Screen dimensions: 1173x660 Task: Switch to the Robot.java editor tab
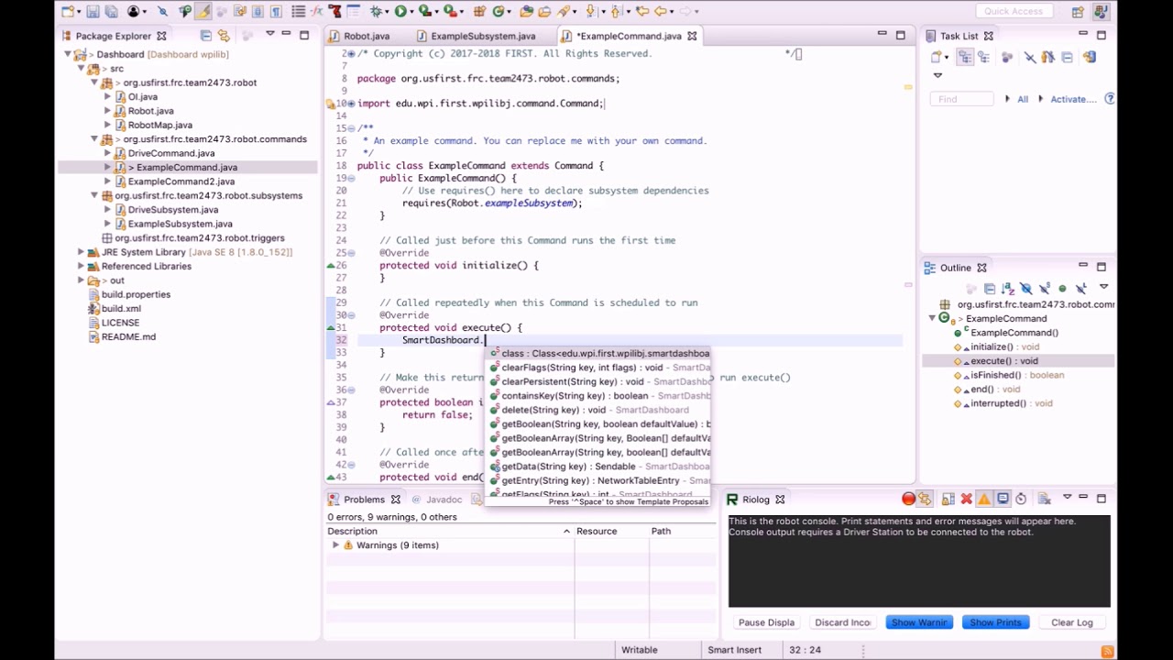pyautogui.click(x=367, y=36)
